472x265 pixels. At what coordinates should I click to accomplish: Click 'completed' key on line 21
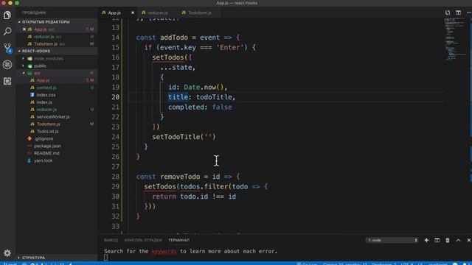[x=186, y=107]
